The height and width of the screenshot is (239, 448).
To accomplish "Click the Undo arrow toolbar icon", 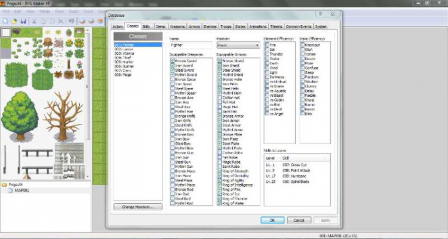I will point(71,22).
